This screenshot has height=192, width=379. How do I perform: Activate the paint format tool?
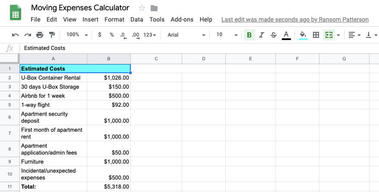52,35
